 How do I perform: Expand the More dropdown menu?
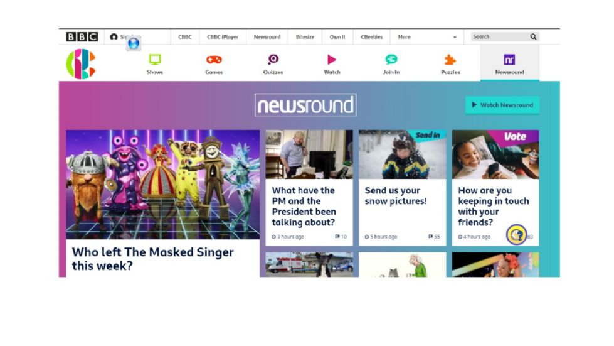pyautogui.click(x=427, y=37)
